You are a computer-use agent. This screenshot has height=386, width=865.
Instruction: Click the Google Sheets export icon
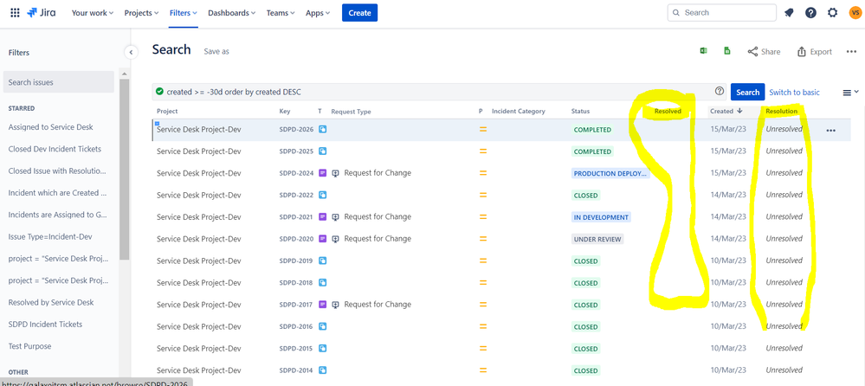(x=726, y=51)
